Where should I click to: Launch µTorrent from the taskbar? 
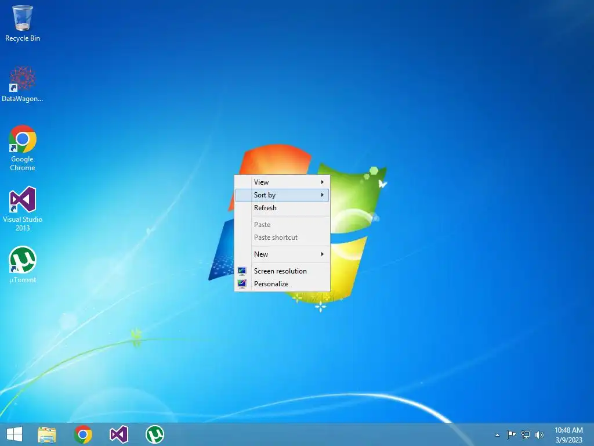point(155,434)
